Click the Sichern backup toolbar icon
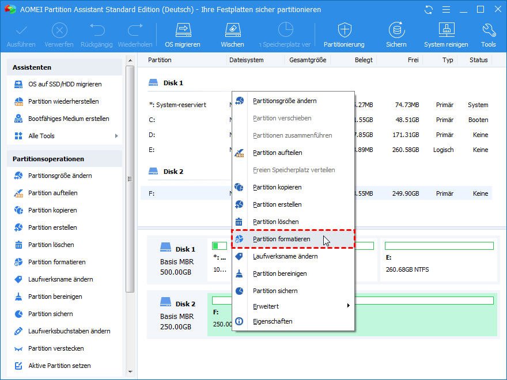Viewport: 507px width, 380px height. coord(396,31)
